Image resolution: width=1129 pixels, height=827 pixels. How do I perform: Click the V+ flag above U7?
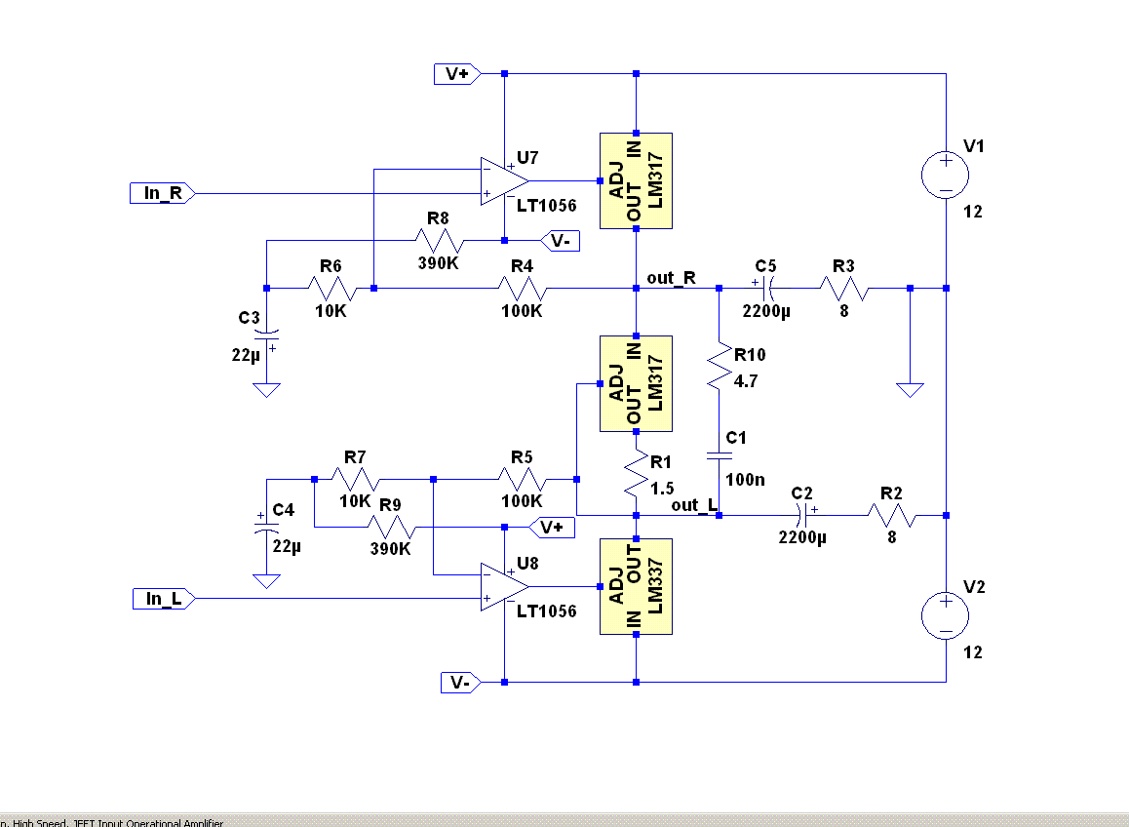tap(457, 73)
